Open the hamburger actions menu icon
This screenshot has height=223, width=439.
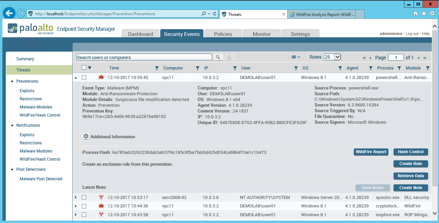[x=295, y=57]
